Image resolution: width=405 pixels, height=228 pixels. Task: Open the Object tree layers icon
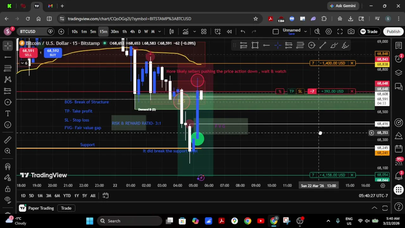click(x=398, y=73)
